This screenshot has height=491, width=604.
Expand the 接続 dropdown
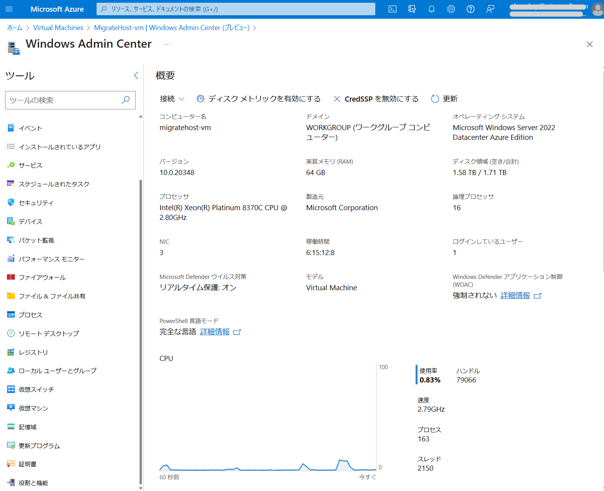click(x=172, y=99)
